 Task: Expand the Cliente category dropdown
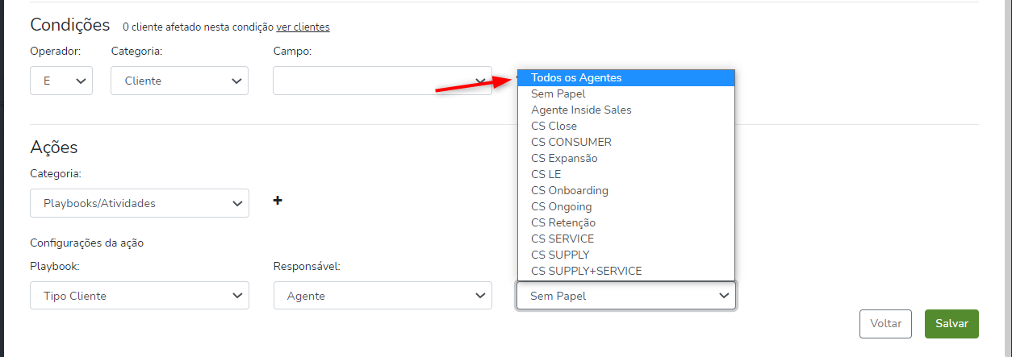click(179, 81)
